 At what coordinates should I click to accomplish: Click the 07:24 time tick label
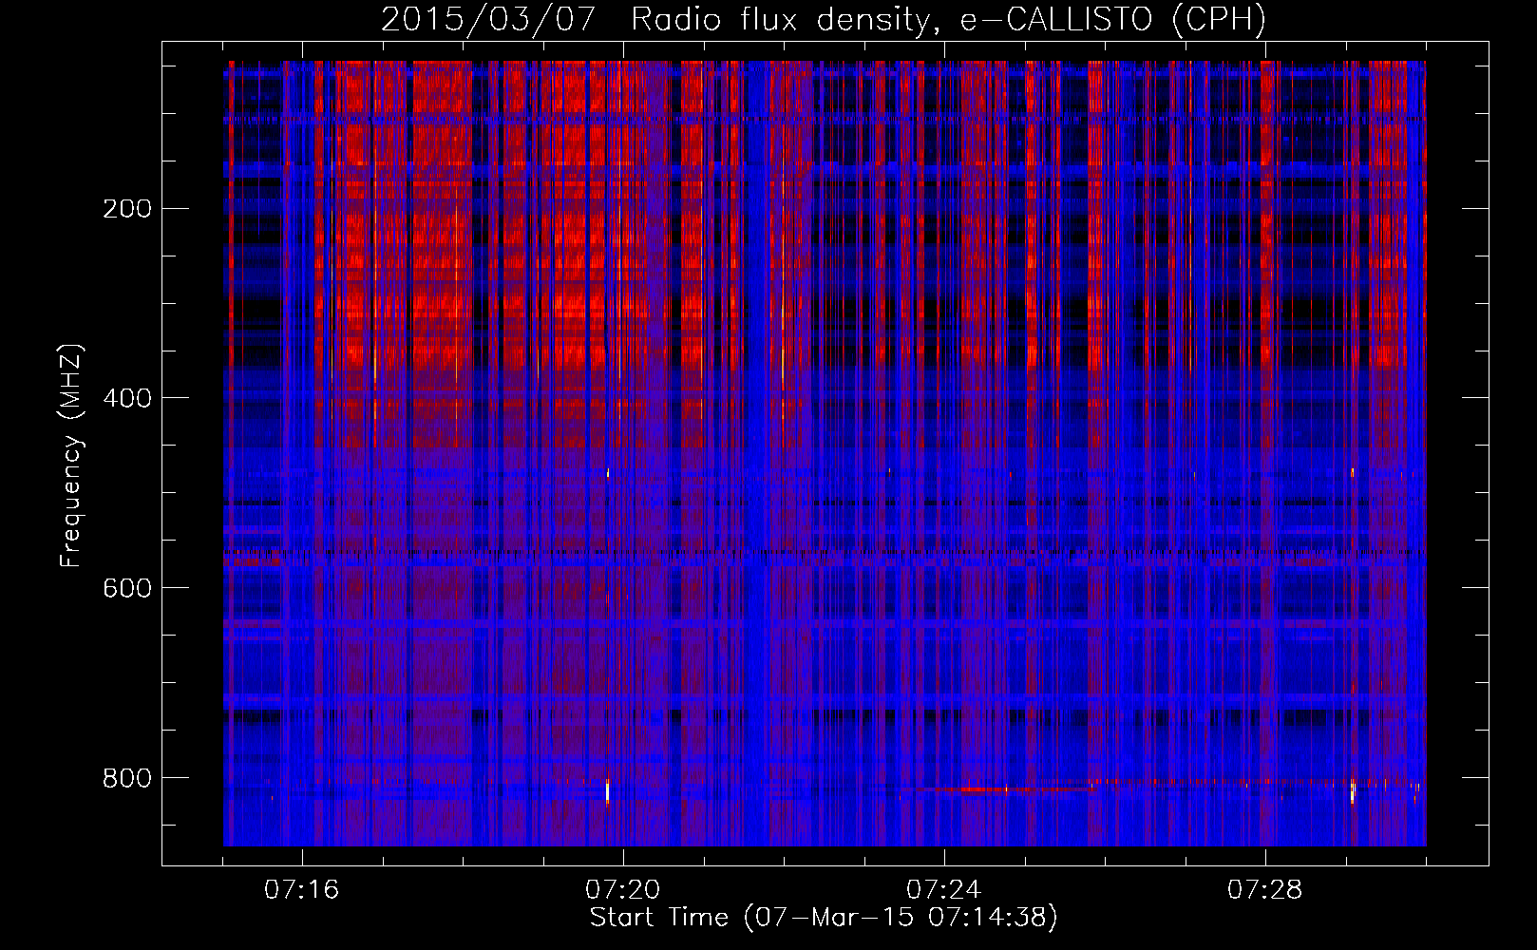tap(943, 890)
